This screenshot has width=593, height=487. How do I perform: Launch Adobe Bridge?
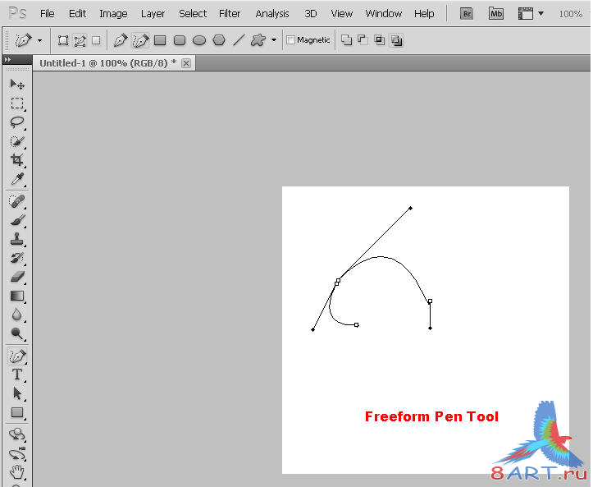point(467,14)
